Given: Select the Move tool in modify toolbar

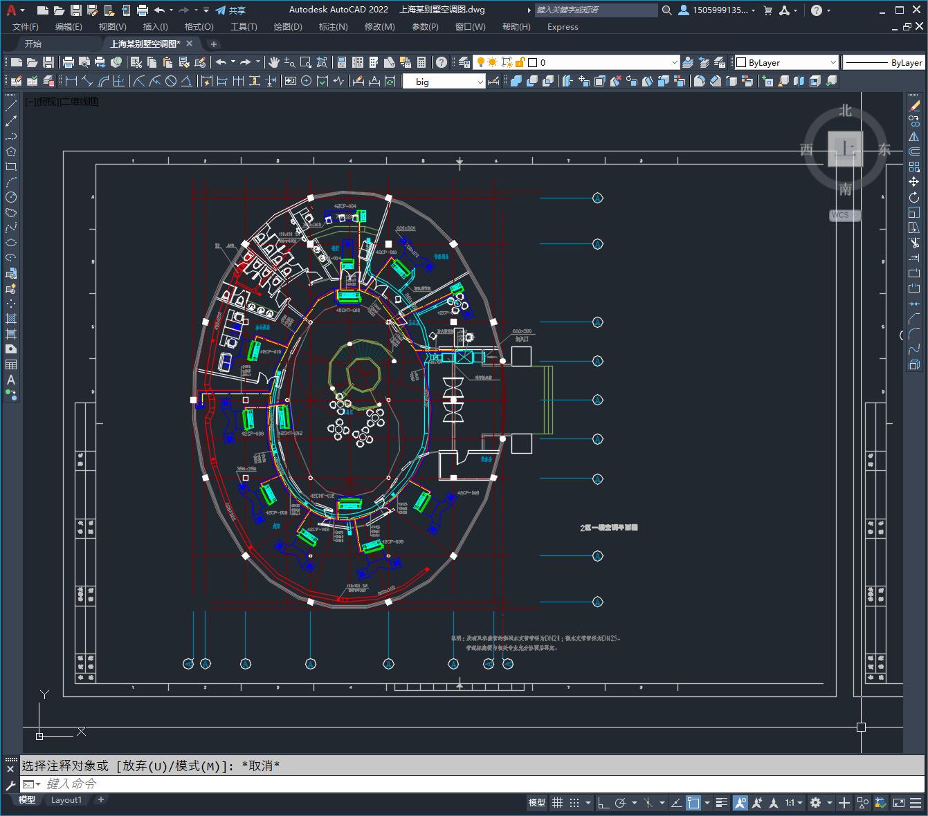Looking at the screenshot, I should [914, 182].
